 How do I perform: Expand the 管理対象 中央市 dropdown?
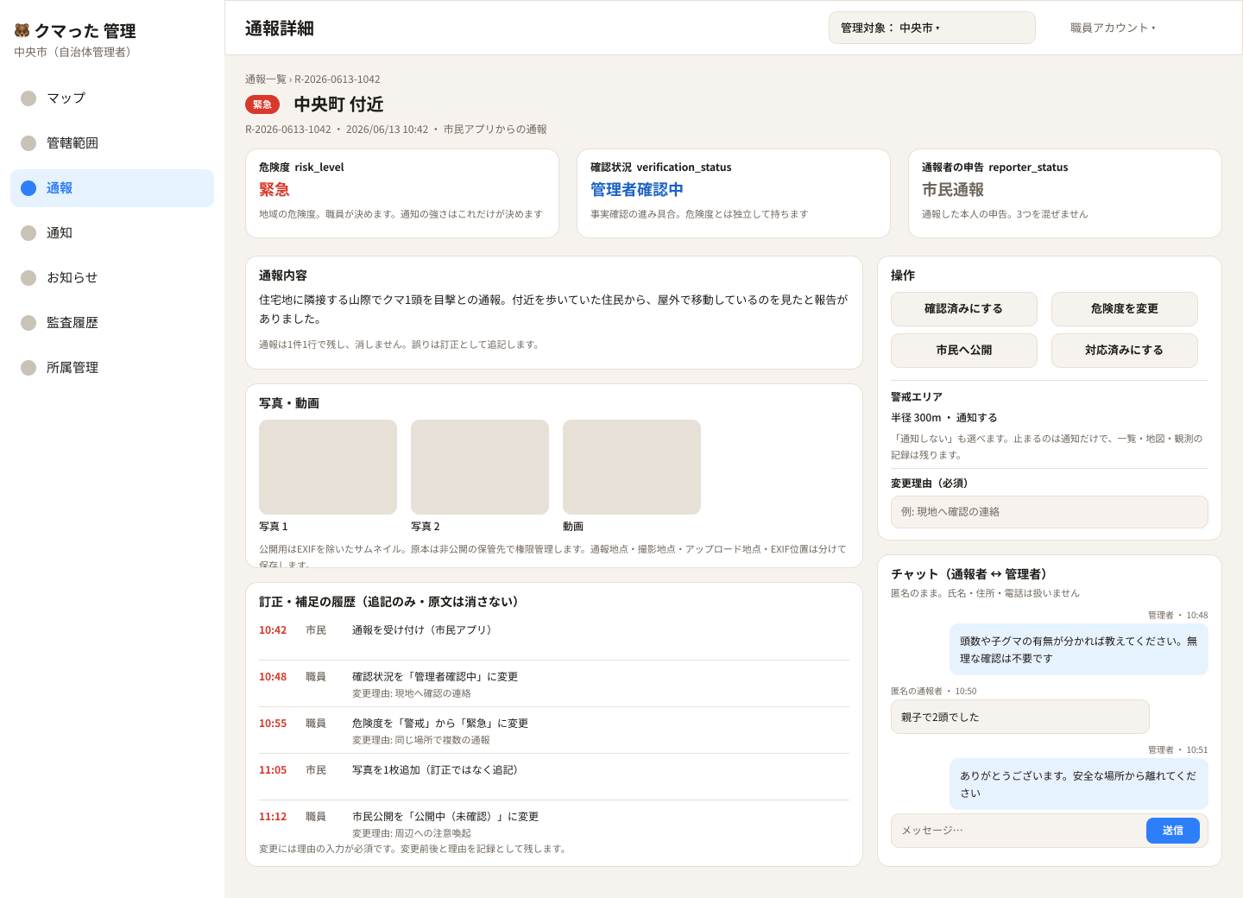(932, 28)
